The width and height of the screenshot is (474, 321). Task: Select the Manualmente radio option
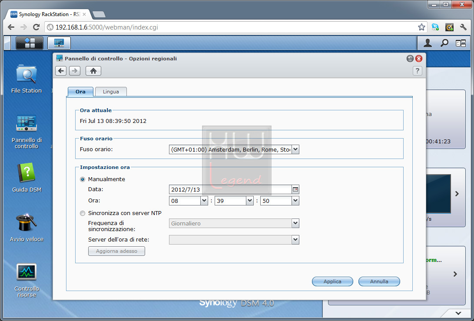pos(83,179)
